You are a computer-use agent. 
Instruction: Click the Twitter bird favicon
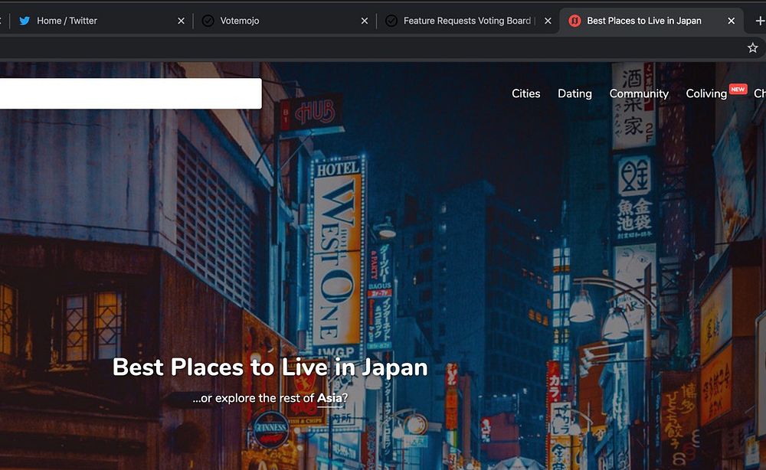tap(25, 21)
